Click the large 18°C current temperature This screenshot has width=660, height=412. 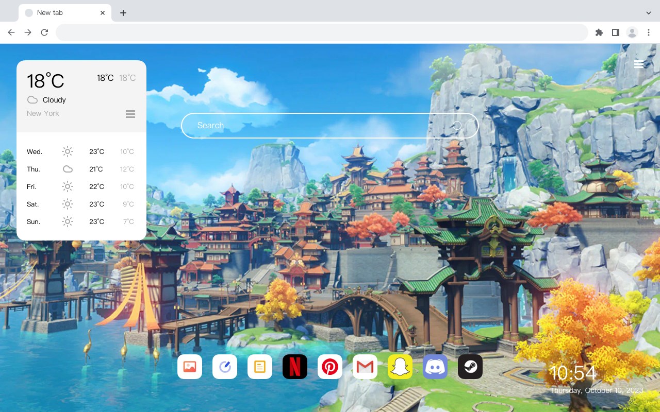point(45,81)
